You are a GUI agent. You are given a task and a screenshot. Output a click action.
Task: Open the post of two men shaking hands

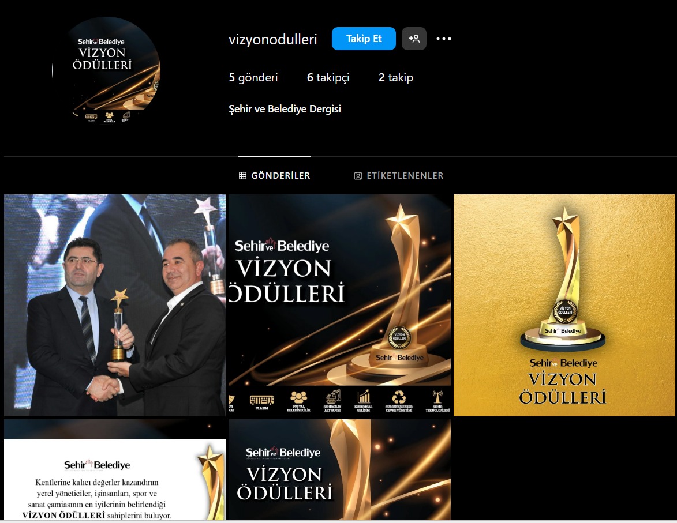click(115, 305)
